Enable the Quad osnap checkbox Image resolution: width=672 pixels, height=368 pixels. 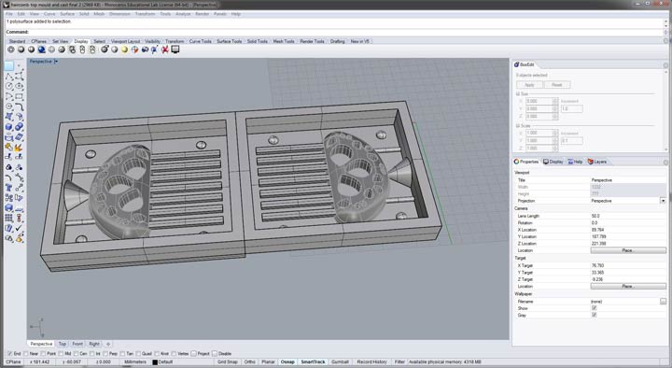[138, 354]
